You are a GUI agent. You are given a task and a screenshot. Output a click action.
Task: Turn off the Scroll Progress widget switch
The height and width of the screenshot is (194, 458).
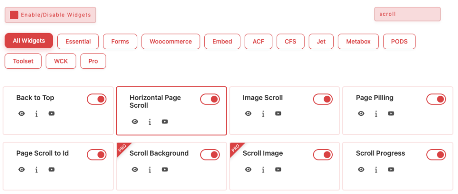tap(436, 155)
